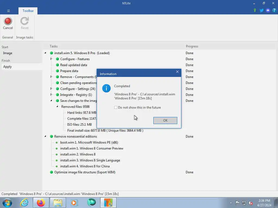
Task: Open the Windows Start orb
Action: [x=7, y=203]
